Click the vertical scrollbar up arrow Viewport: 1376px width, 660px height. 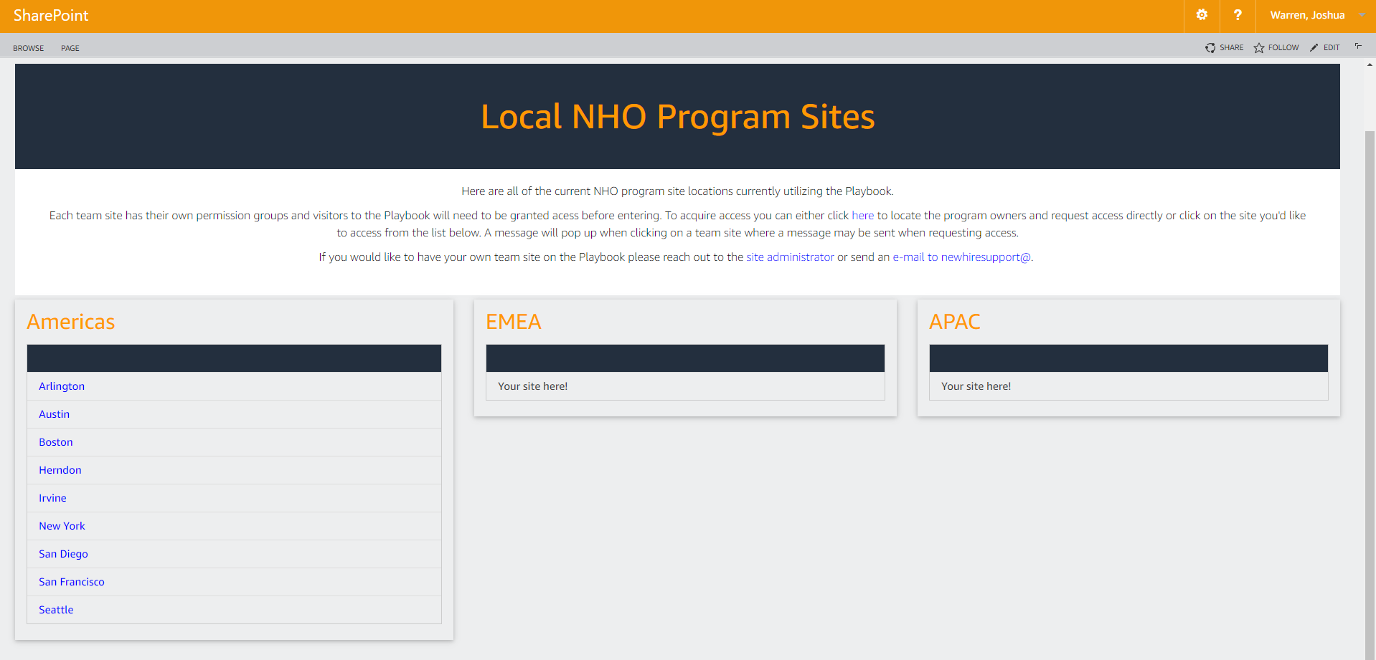[x=1370, y=64]
